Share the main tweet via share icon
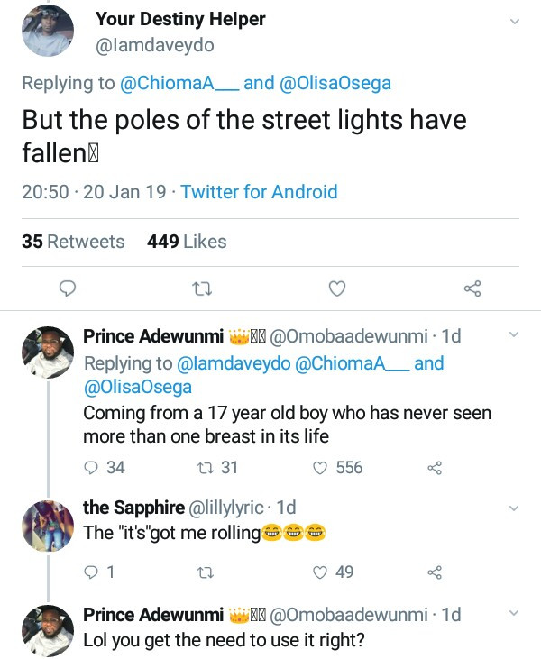This screenshot has height=659, width=541. pos(472,288)
